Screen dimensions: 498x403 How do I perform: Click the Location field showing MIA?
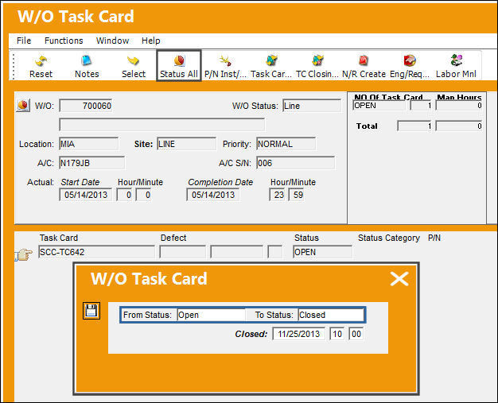point(89,144)
